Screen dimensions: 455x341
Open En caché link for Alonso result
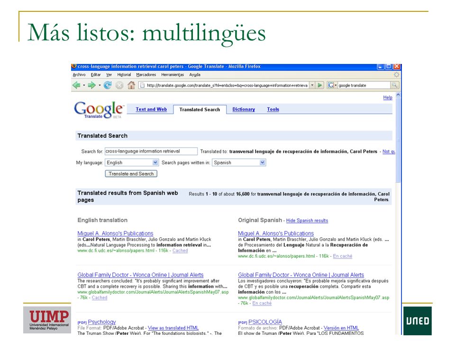click(342, 256)
